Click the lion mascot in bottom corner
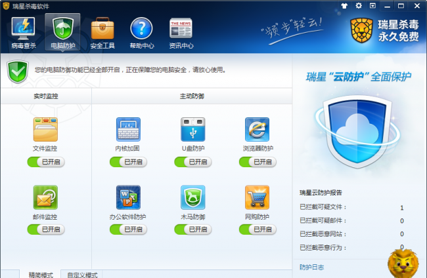The height and width of the screenshot is (278, 427). tap(403, 263)
